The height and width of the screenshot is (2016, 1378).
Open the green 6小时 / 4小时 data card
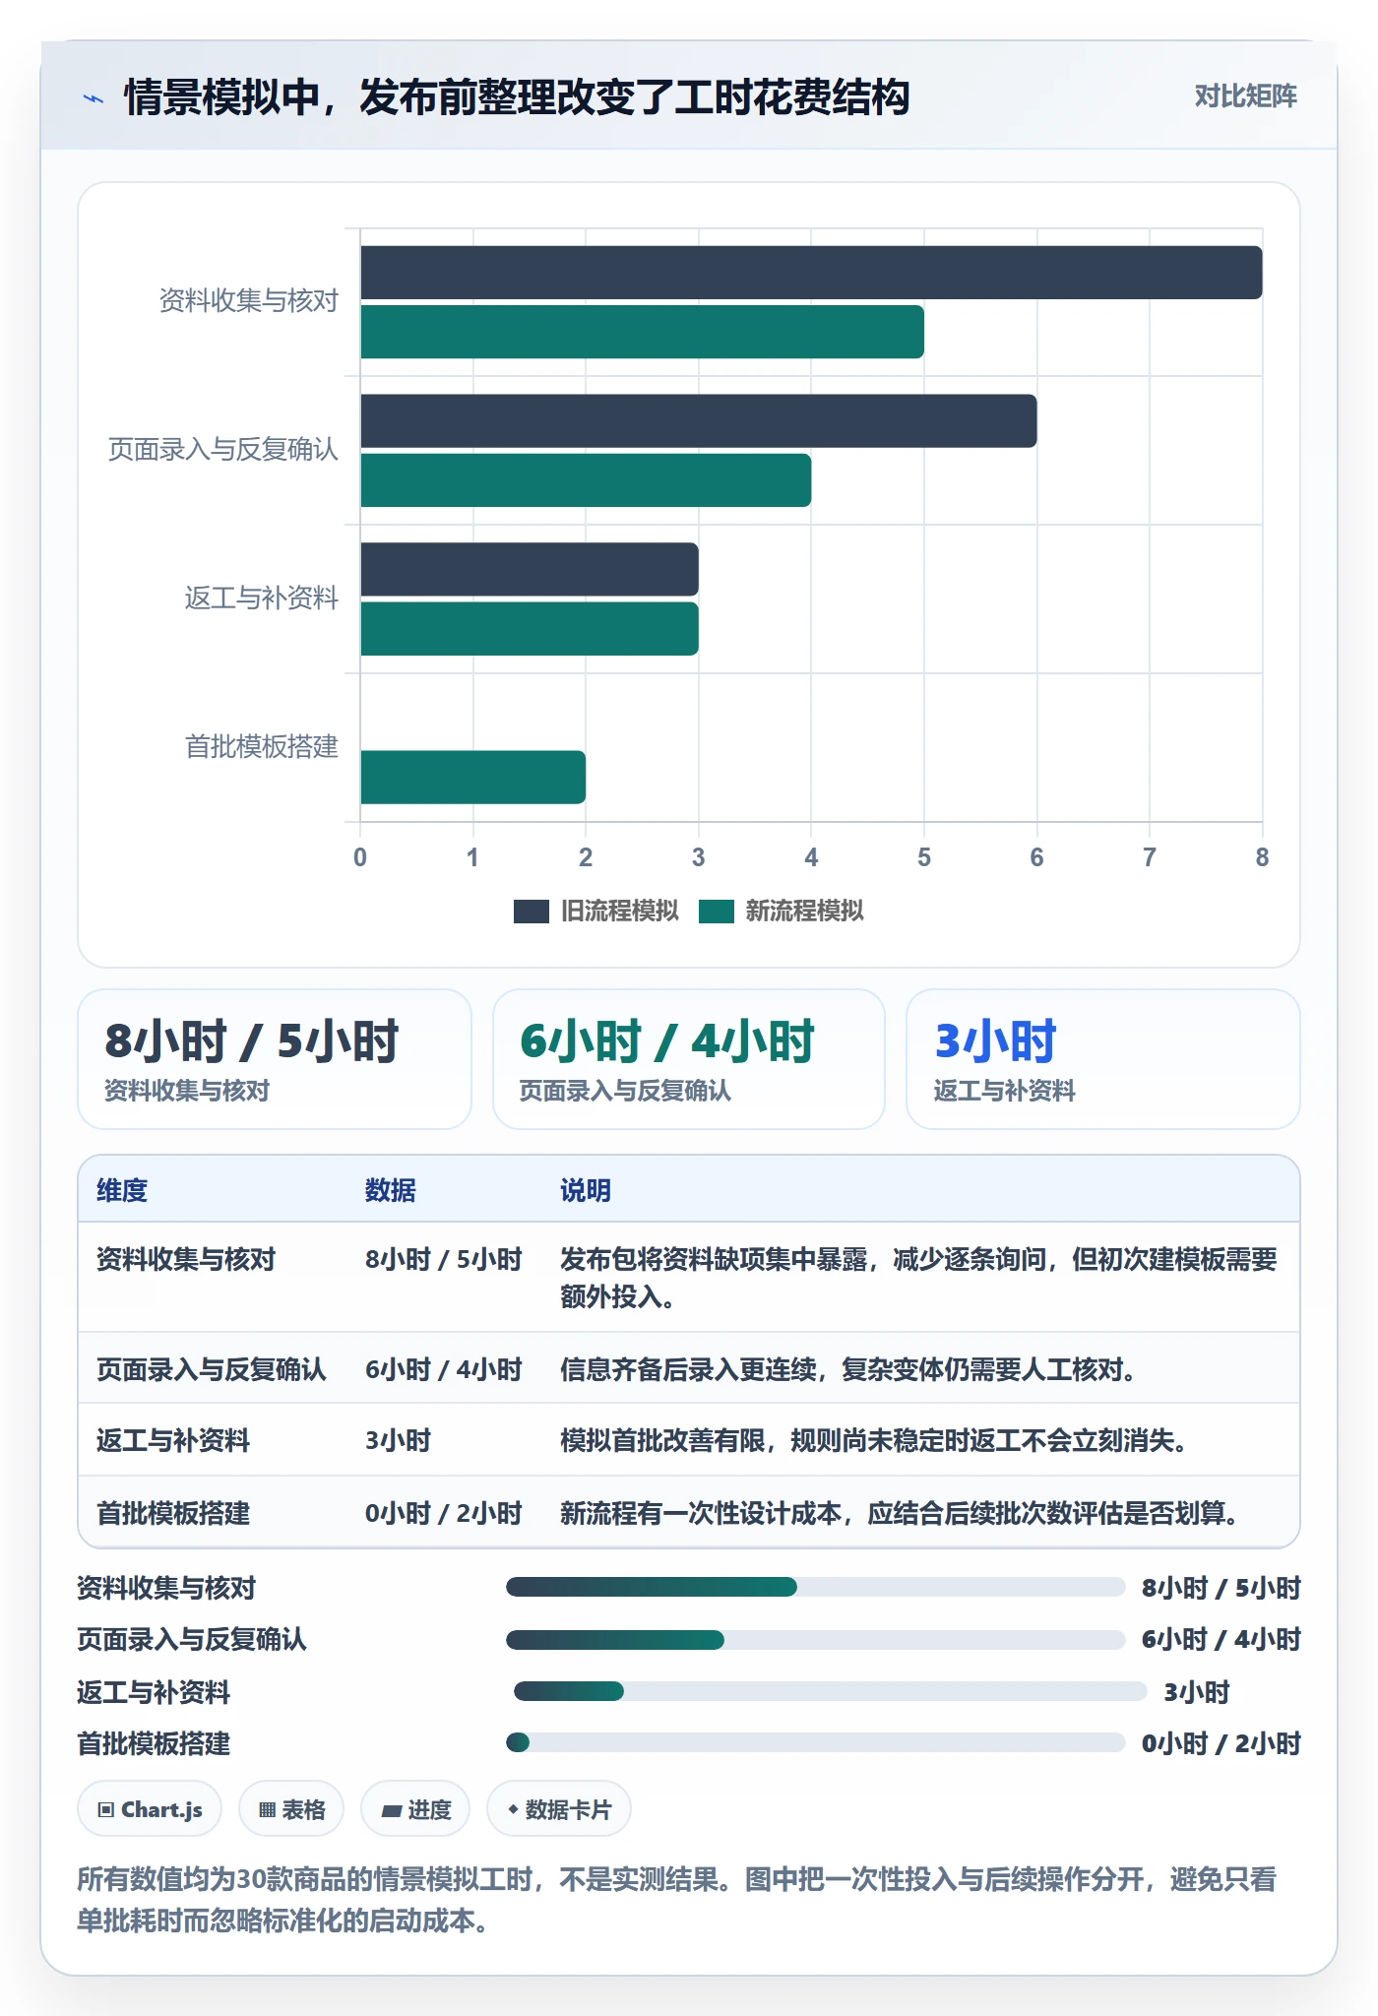coord(689,1059)
